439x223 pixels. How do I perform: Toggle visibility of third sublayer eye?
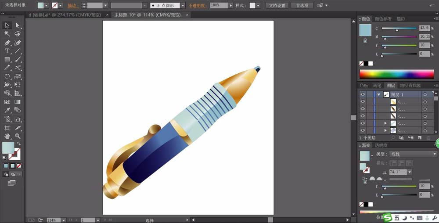[x=363, y=116]
